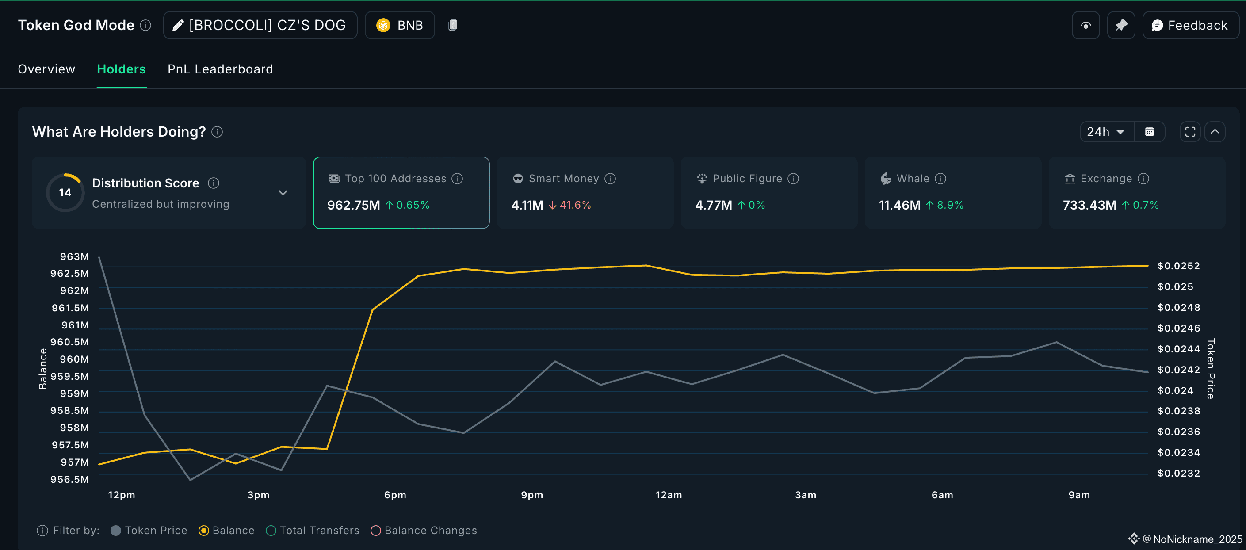
Task: Click the Feedback button
Action: pyautogui.click(x=1190, y=25)
